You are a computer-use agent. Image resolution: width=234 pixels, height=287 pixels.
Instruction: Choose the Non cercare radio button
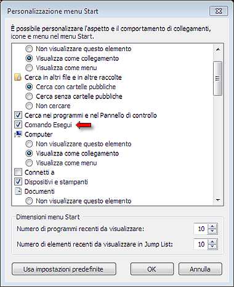[29, 106]
